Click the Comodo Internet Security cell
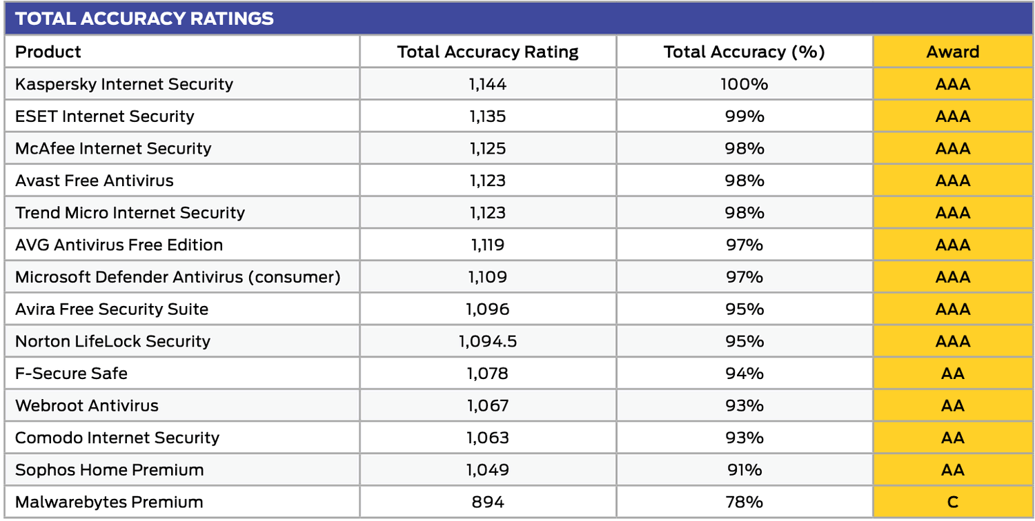 pos(117,438)
